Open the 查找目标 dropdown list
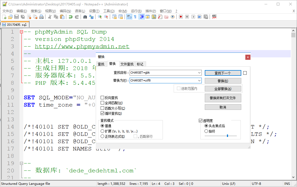 pyautogui.click(x=200, y=73)
